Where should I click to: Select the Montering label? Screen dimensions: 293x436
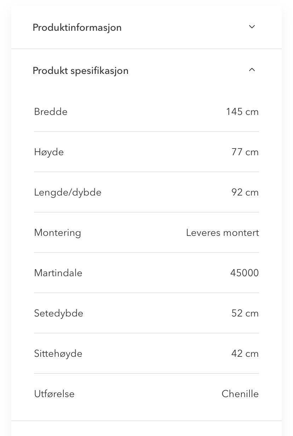coord(57,233)
